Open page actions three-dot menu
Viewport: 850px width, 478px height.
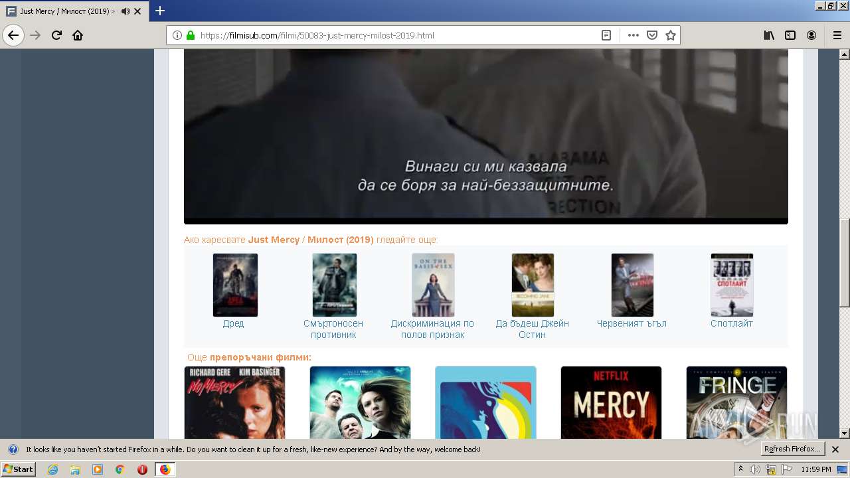point(634,35)
